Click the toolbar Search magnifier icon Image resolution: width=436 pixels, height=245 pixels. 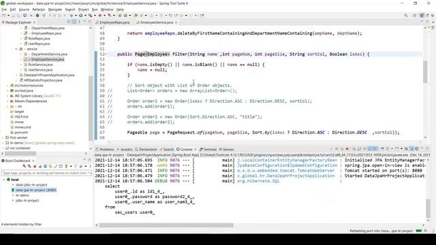(406, 16)
